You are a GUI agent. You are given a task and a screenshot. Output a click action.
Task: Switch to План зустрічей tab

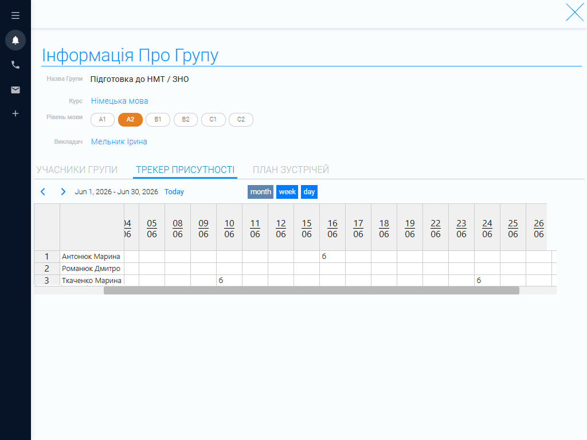(291, 170)
